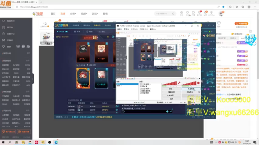259x145 pixels.
Task: Open the 关注 heart icon in Douyu header
Action: point(187,13)
